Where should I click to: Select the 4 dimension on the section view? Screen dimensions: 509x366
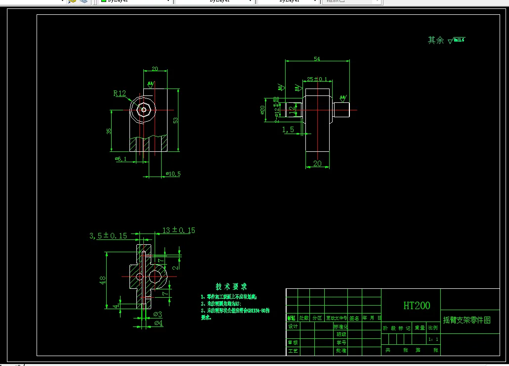116,306
